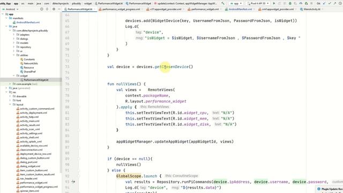343x193 pixels.
Task: Collapse the app module node
Action: click(3, 14)
